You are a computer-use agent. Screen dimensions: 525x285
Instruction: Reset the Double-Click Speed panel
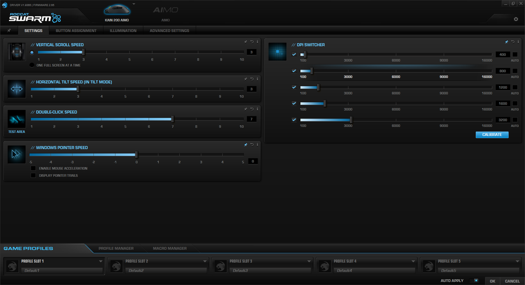point(252,109)
